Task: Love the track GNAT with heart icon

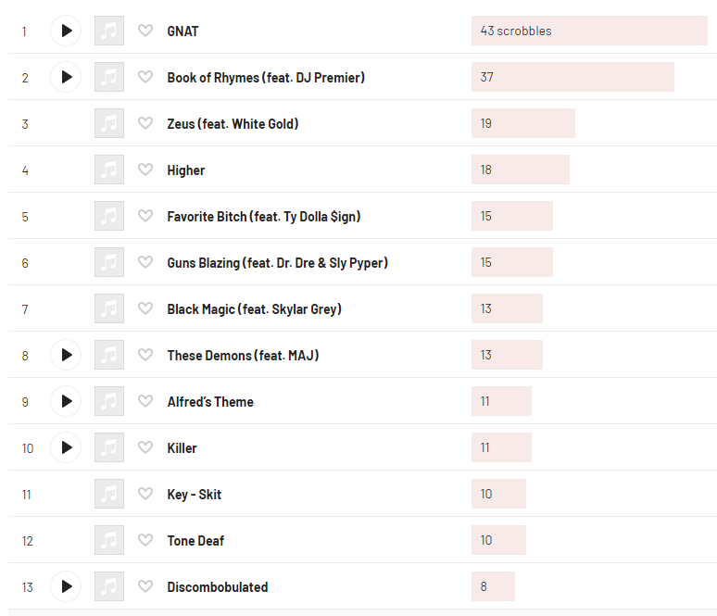Action: [x=145, y=31]
